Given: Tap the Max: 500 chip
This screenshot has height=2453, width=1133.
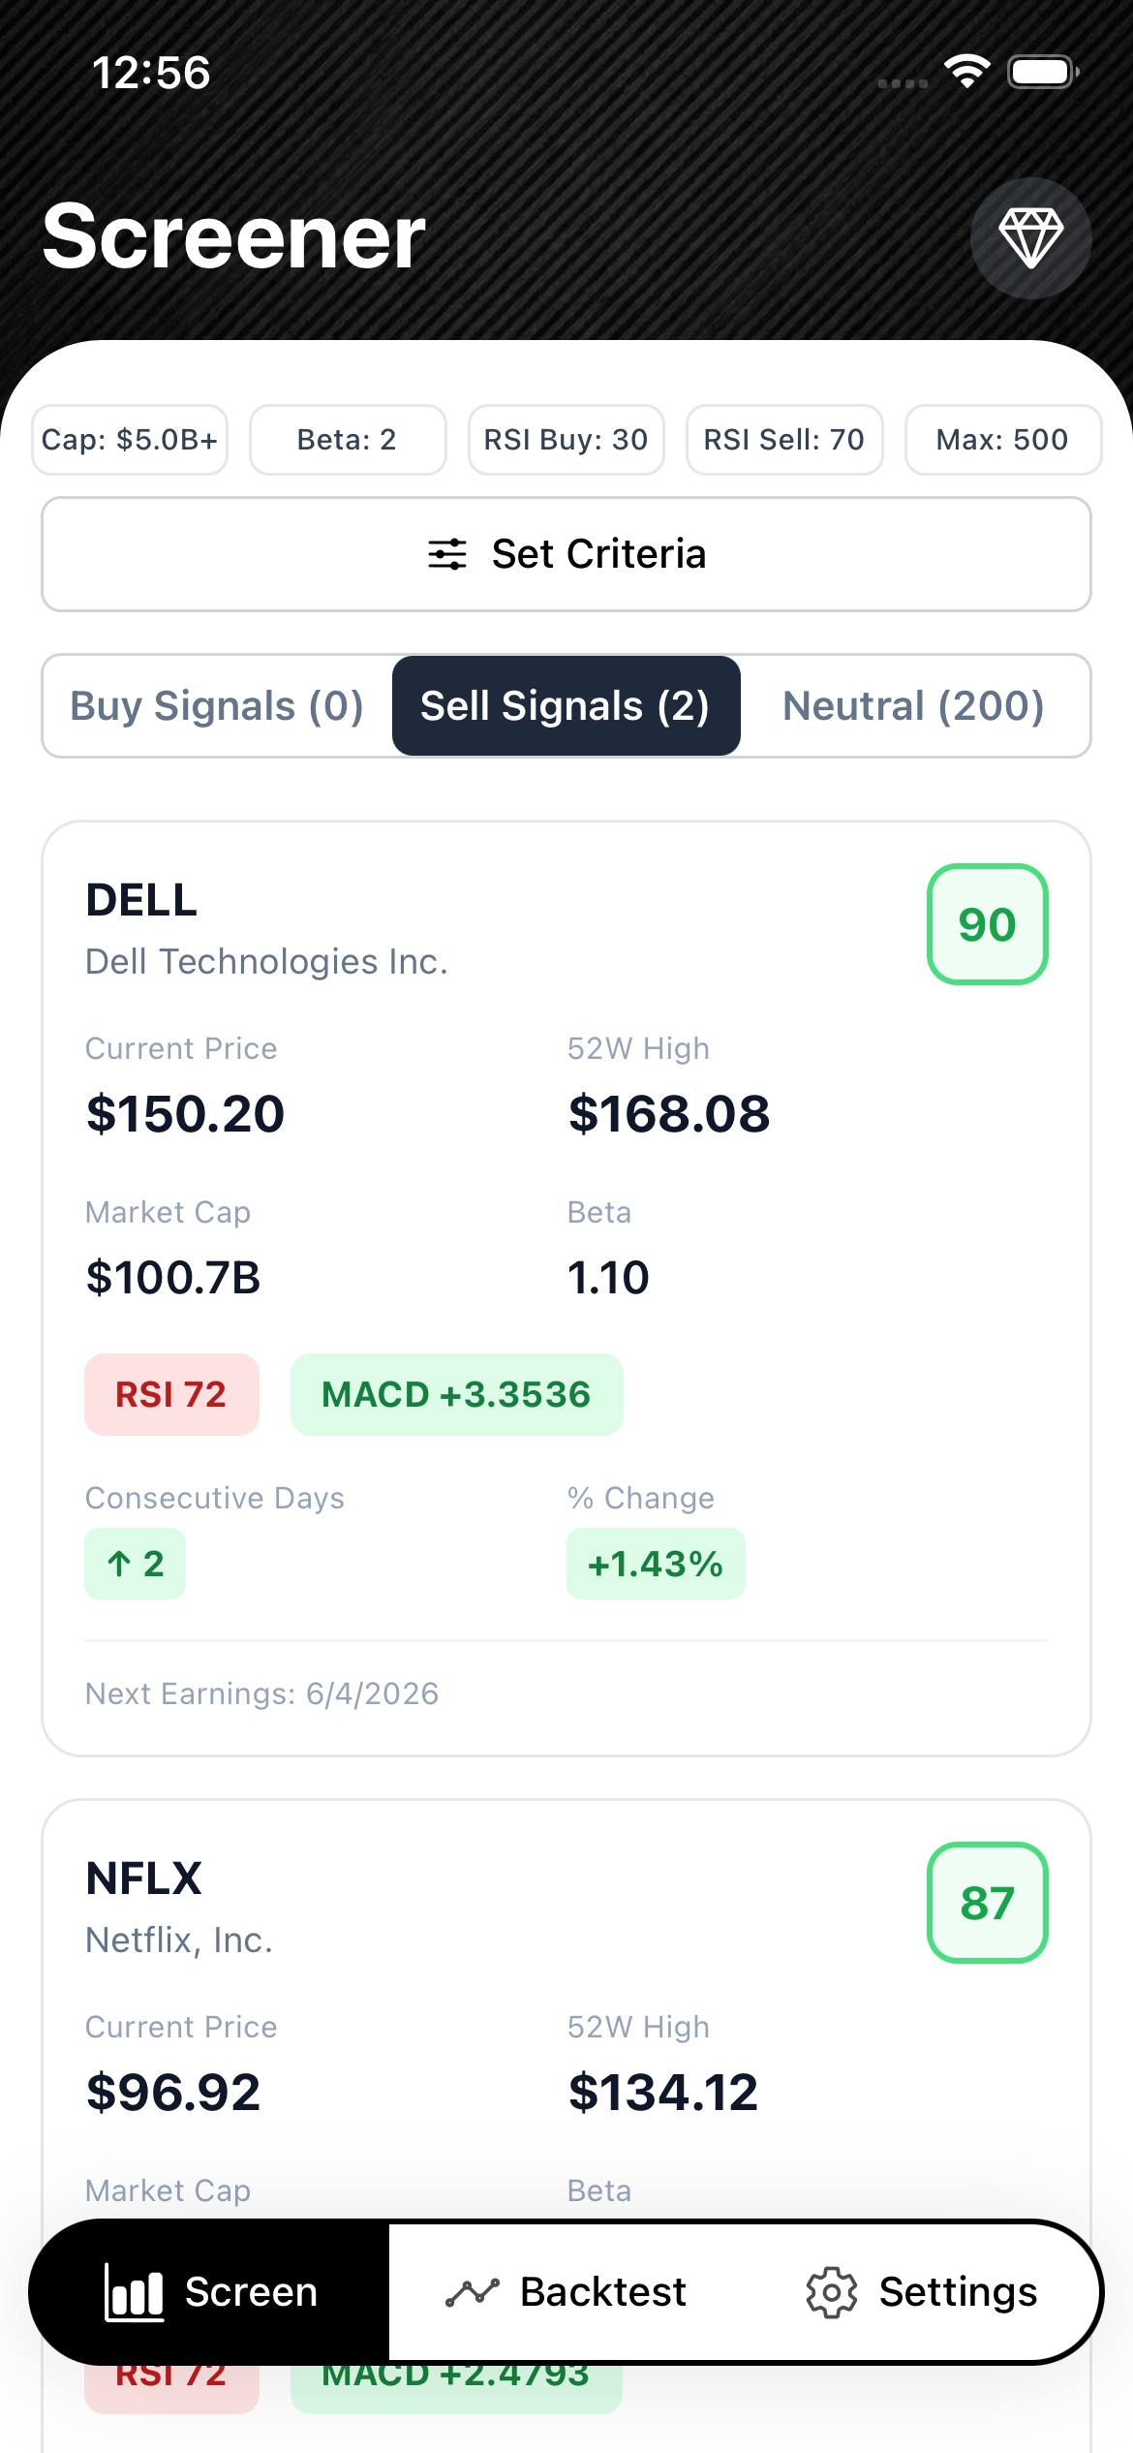Looking at the screenshot, I should [x=1002, y=440].
